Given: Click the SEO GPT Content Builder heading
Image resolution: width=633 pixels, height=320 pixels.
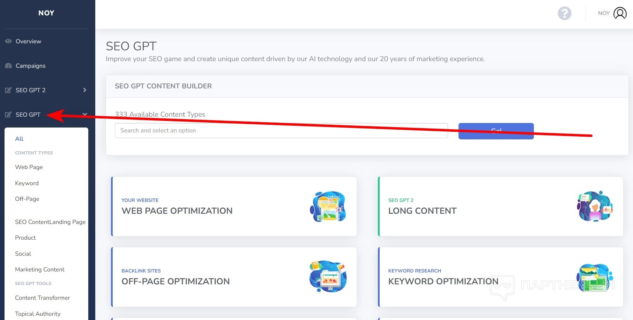Looking at the screenshot, I should pyautogui.click(x=163, y=86).
